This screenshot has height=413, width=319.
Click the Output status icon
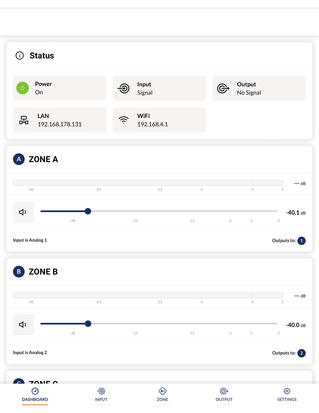click(x=223, y=88)
